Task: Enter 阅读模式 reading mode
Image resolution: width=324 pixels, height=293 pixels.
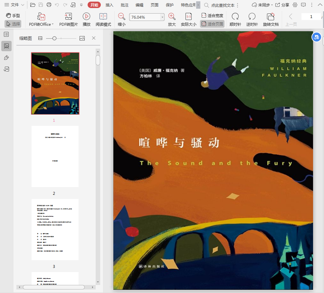Action: [x=103, y=20]
